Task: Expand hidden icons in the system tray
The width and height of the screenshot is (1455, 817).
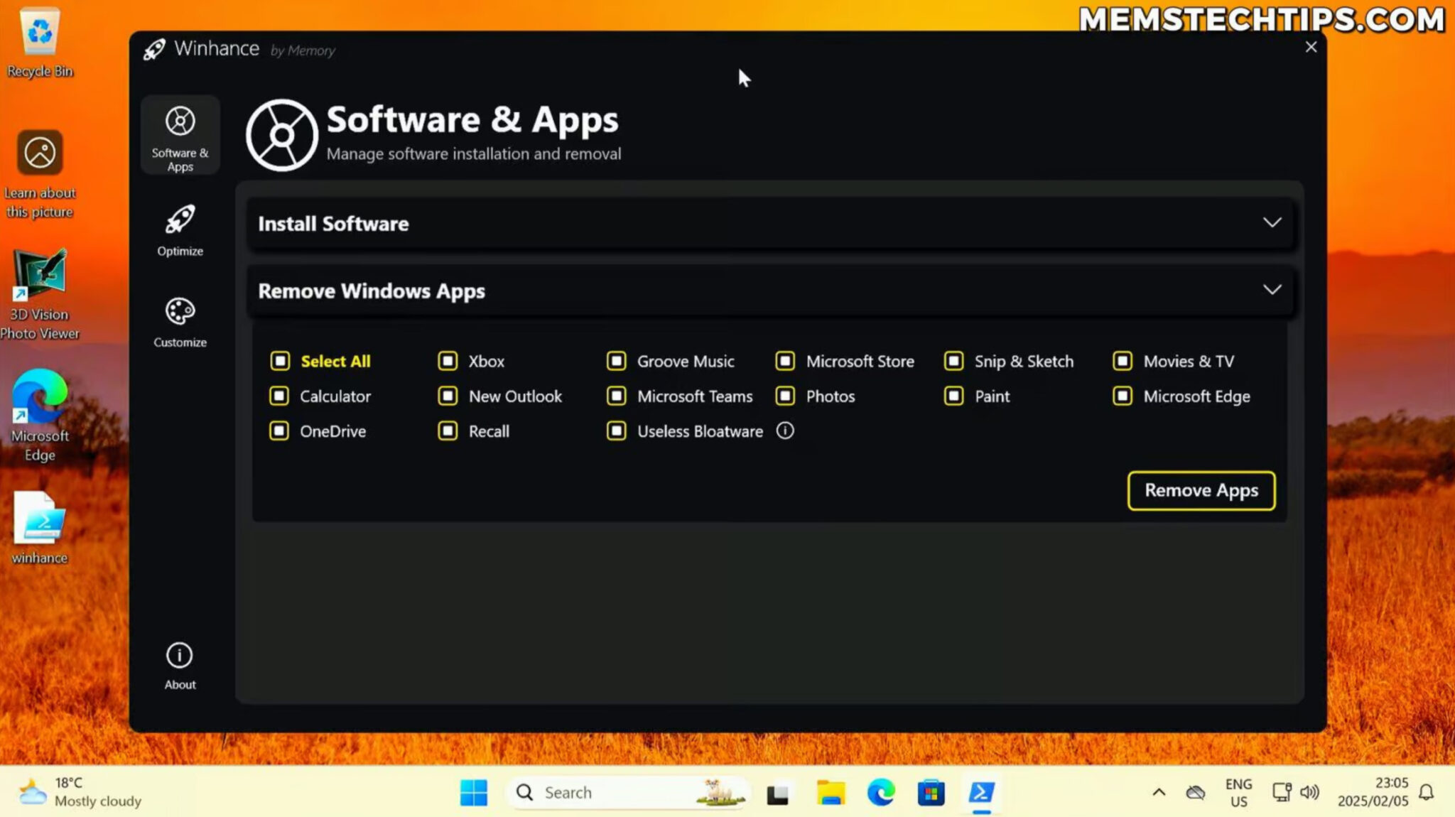Action: [x=1157, y=791]
